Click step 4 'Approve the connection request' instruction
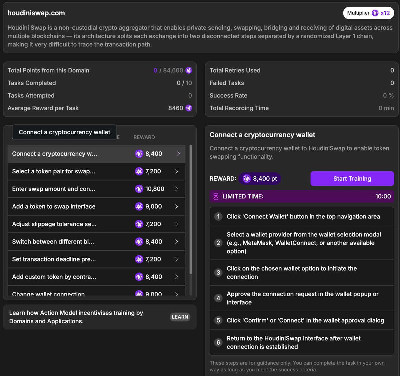The width and height of the screenshot is (400, 376). pyautogui.click(x=302, y=298)
